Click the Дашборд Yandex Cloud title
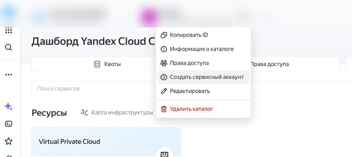The height and width of the screenshot is (157, 352). point(93,41)
